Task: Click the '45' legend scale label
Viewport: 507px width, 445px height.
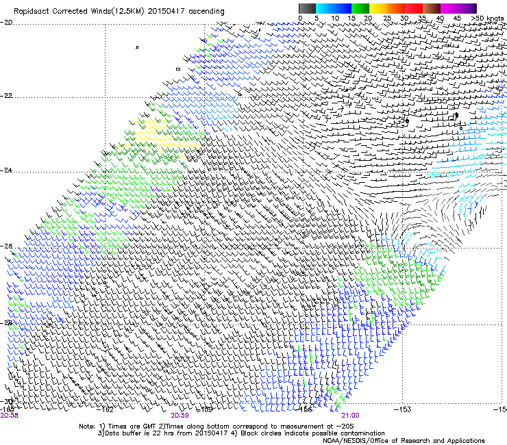Action: click(x=457, y=18)
